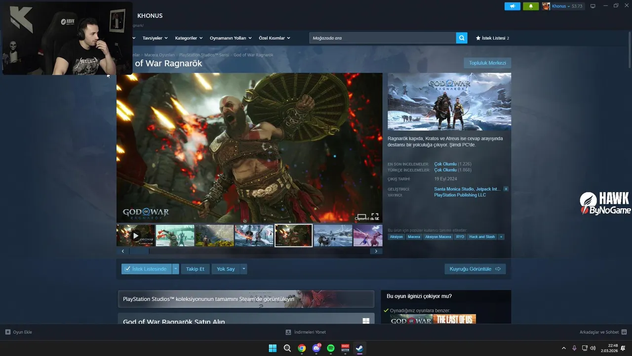This screenshot has height=356, width=632.
Task: Toggle the İstek Listesinde wishlist checkbox
Action: pos(146,269)
